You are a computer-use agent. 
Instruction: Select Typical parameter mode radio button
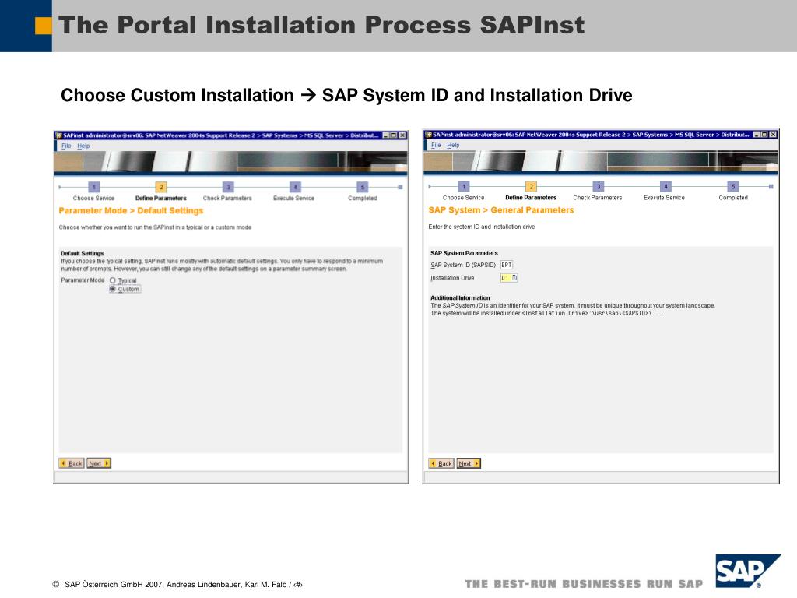click(x=113, y=280)
